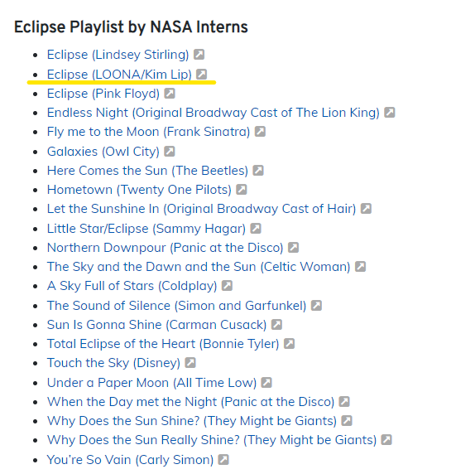Image resolution: width=456 pixels, height=474 pixels.
Task: Click external link icon beside Eclipse (Pink Floyd)
Action: (x=170, y=94)
